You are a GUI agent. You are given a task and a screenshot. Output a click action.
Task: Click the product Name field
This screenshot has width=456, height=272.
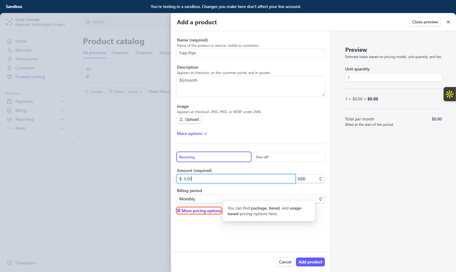[x=251, y=53]
